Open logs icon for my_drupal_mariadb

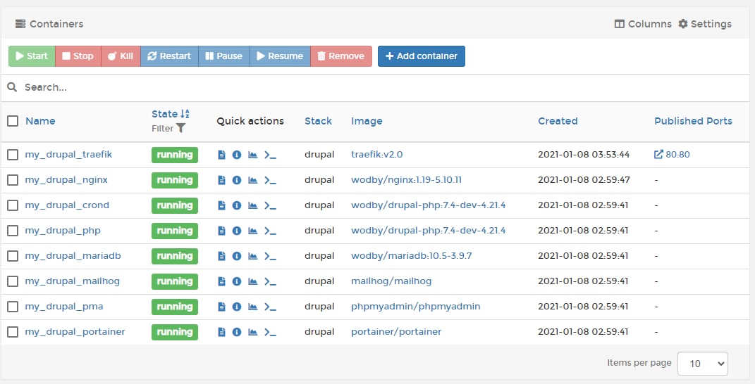[221, 256]
